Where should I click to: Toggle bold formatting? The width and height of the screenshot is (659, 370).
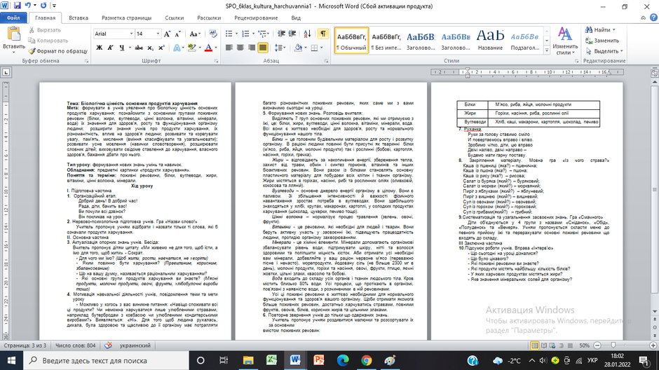(x=99, y=48)
